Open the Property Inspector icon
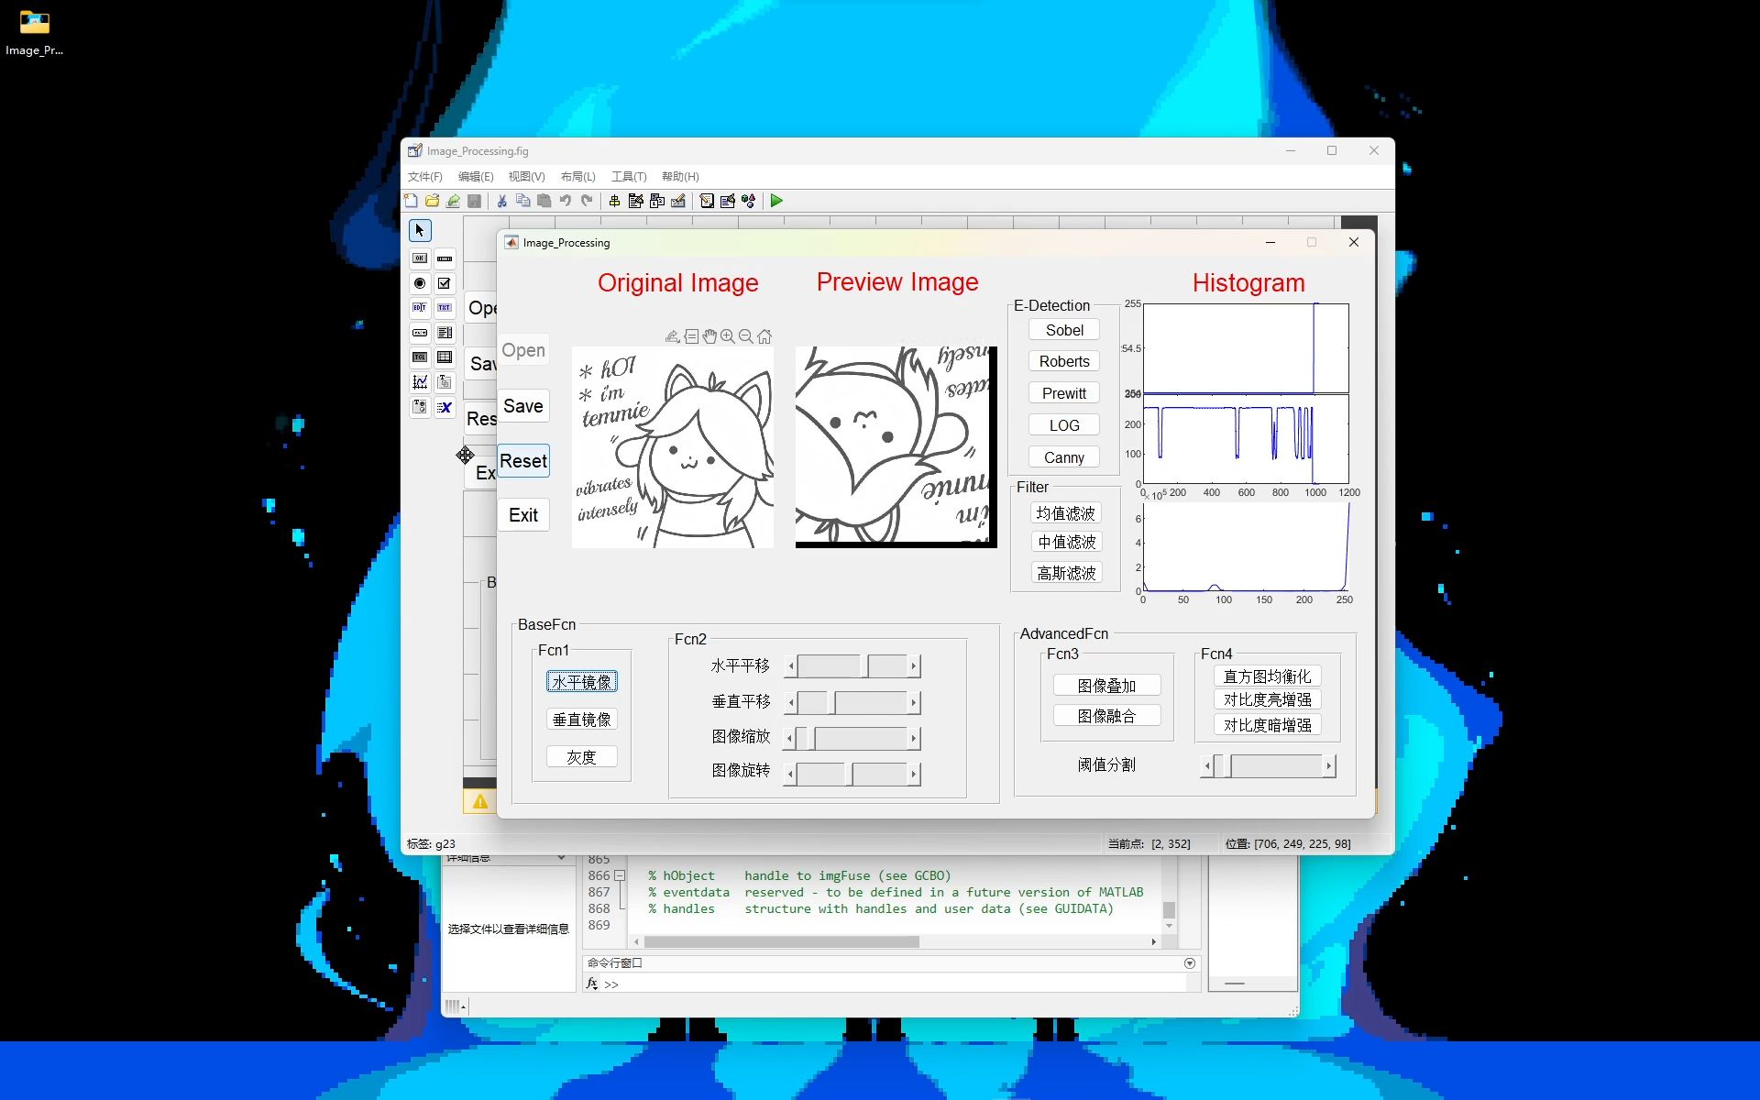This screenshot has height=1100, width=1760. point(728,201)
